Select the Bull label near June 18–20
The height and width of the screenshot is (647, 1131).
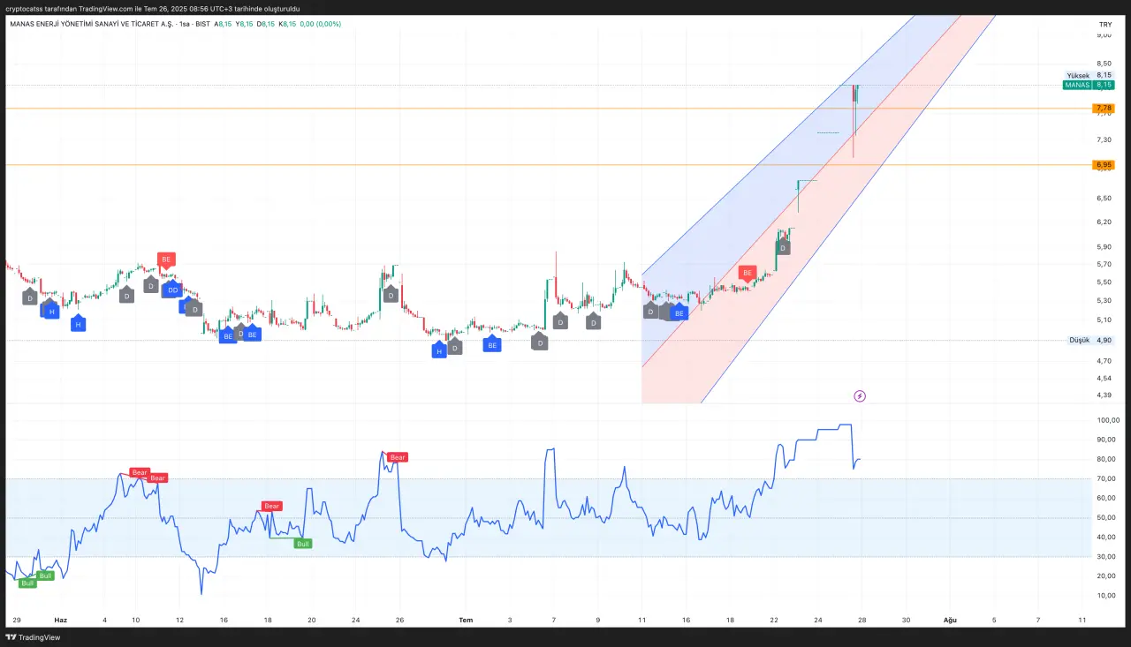302,544
